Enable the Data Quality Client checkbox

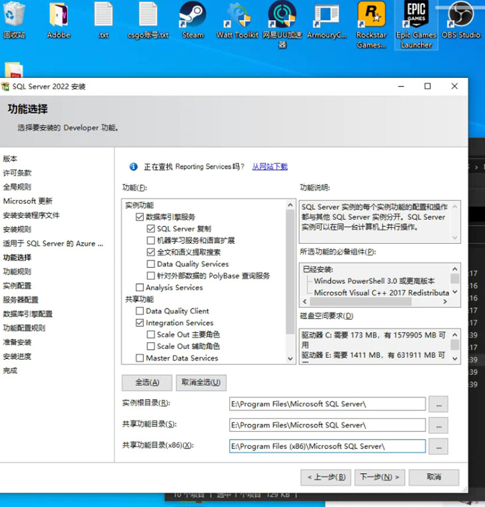(x=140, y=310)
